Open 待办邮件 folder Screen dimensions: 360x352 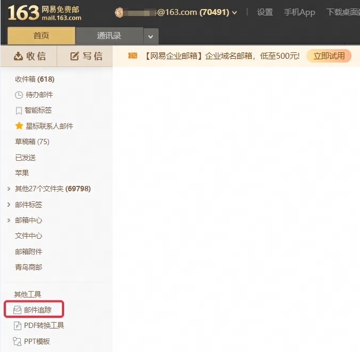tap(40, 95)
